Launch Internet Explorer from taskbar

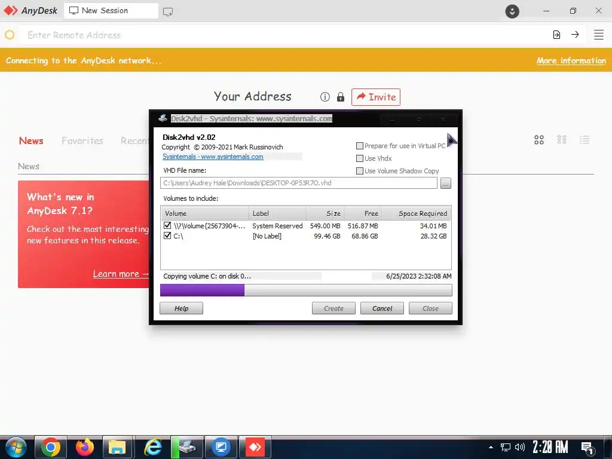pos(152,447)
